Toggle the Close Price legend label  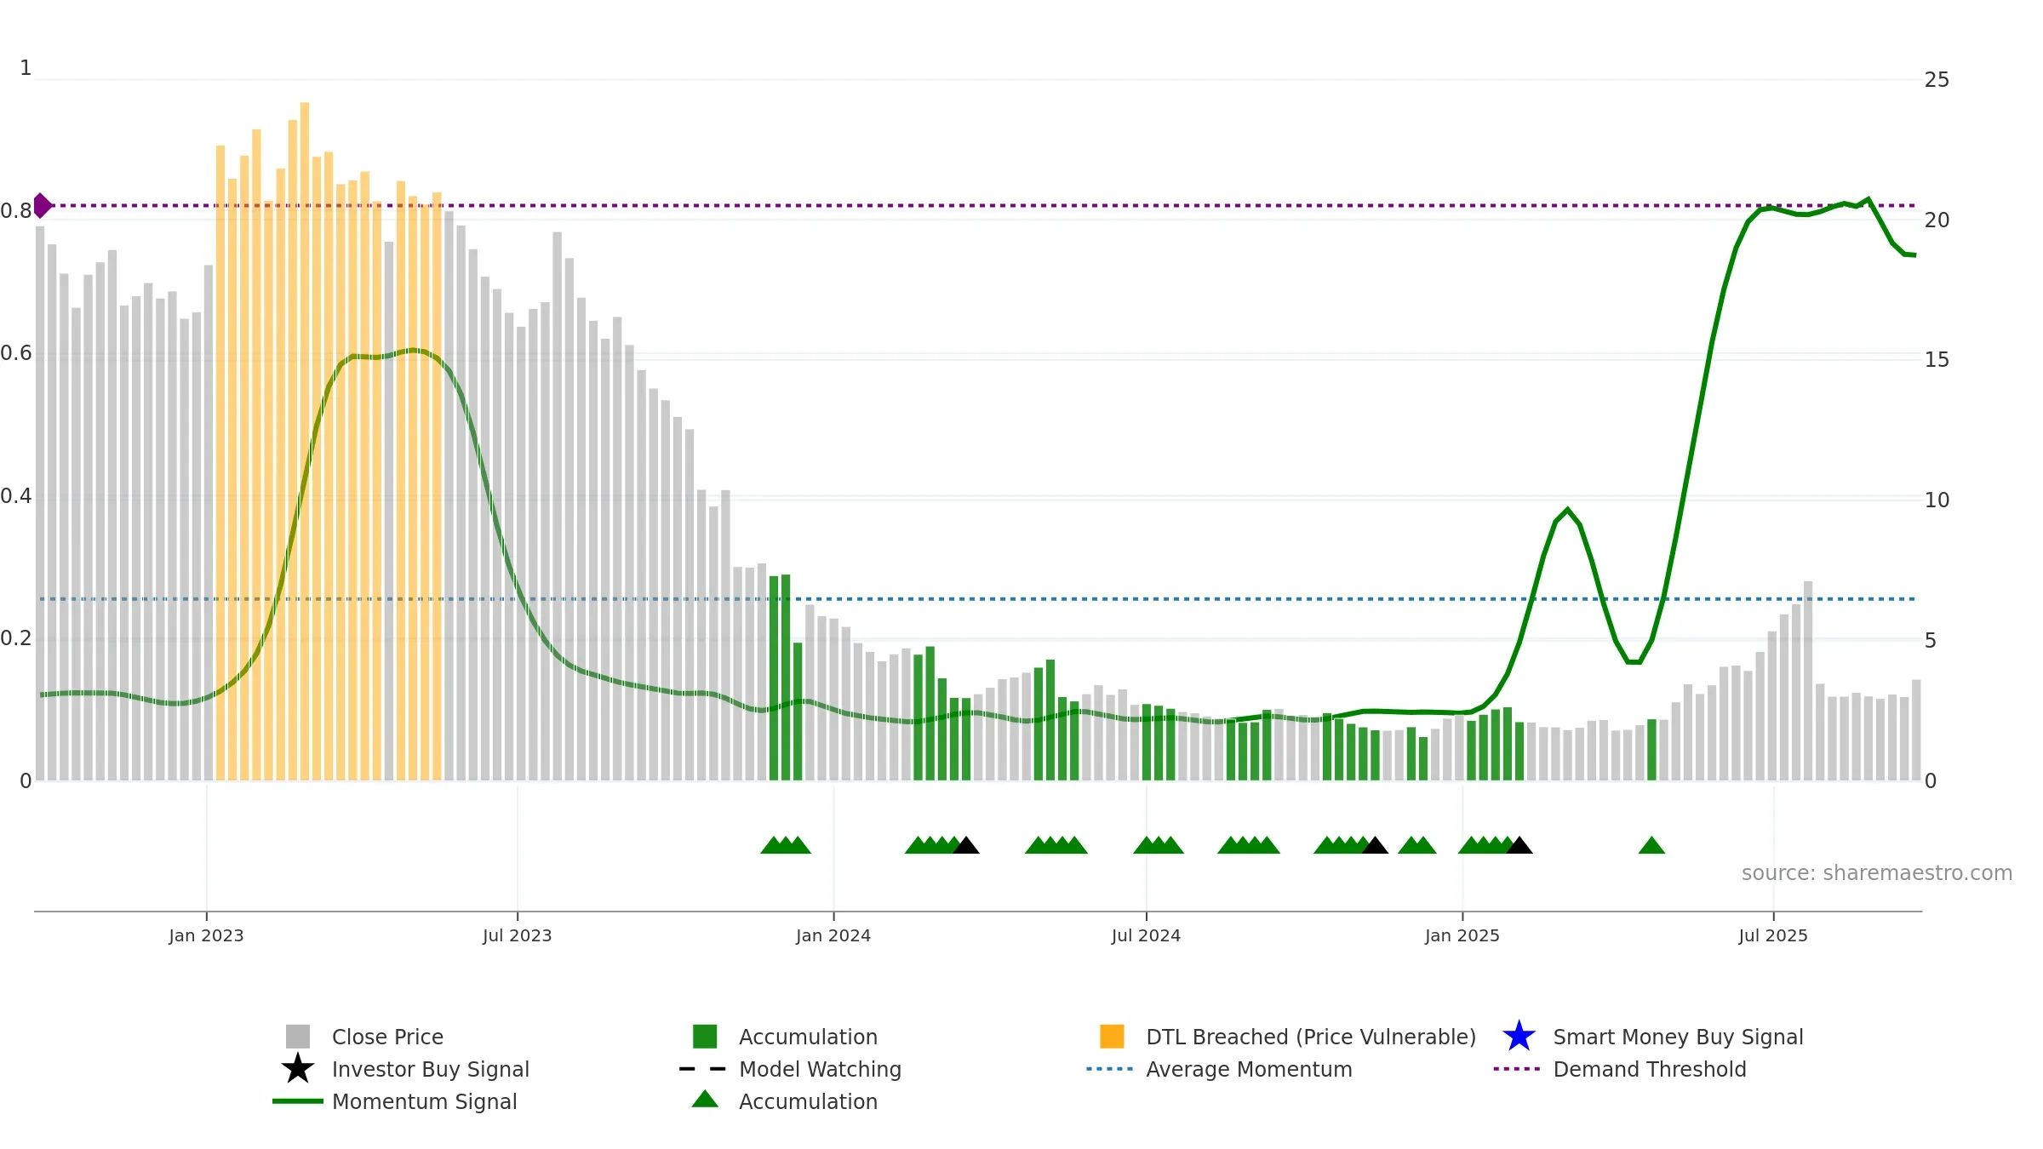click(x=387, y=1037)
